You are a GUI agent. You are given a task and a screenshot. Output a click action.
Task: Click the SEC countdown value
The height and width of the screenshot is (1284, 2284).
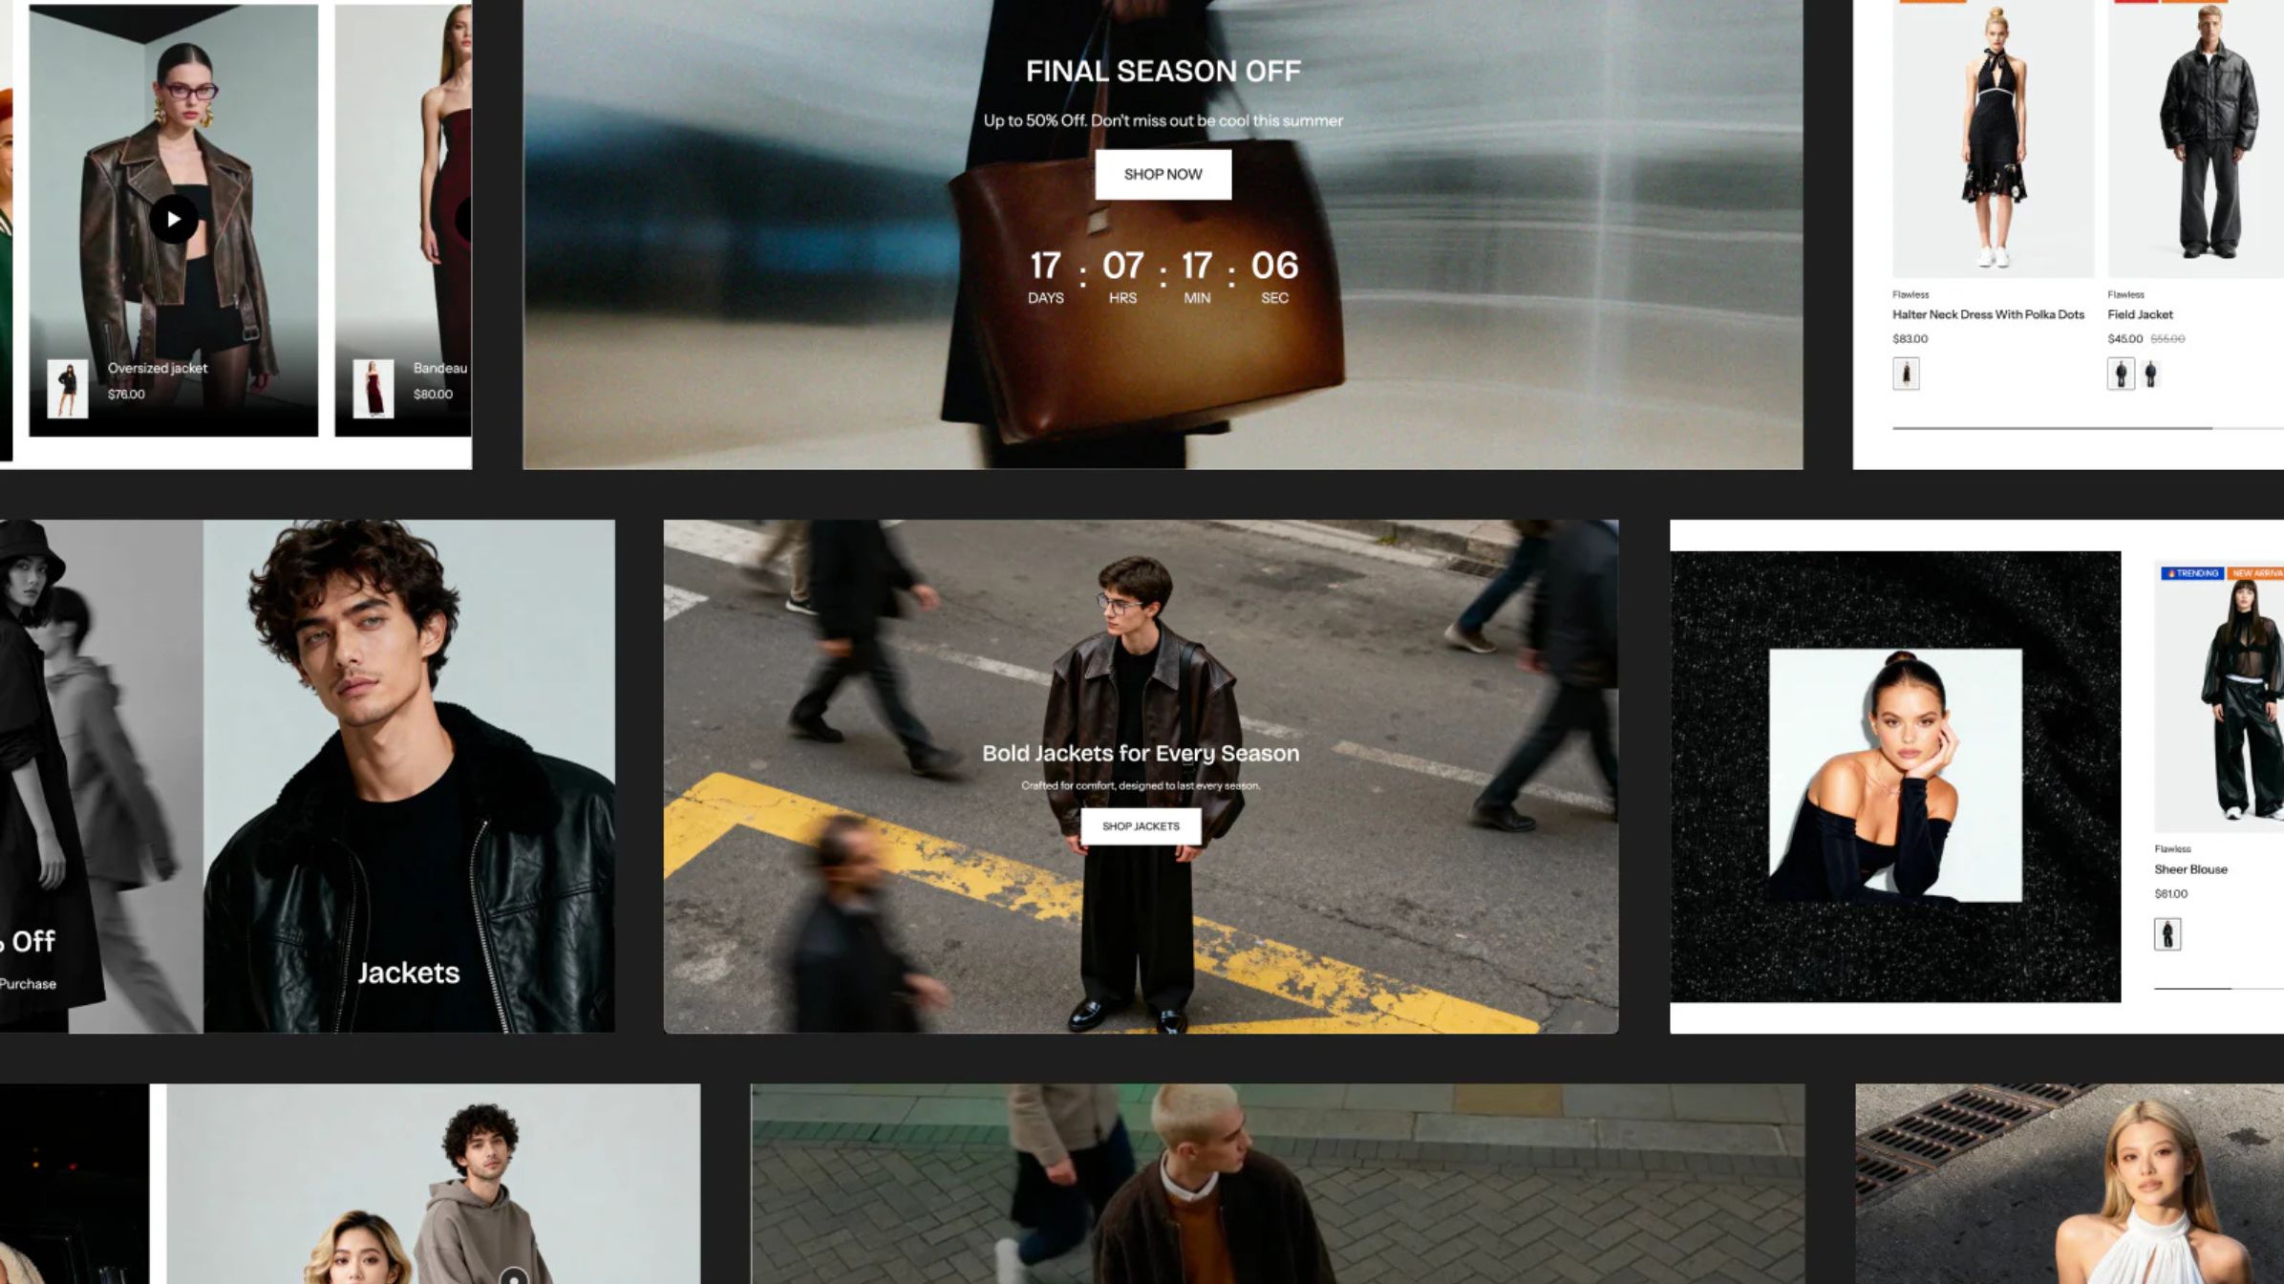click(1274, 266)
